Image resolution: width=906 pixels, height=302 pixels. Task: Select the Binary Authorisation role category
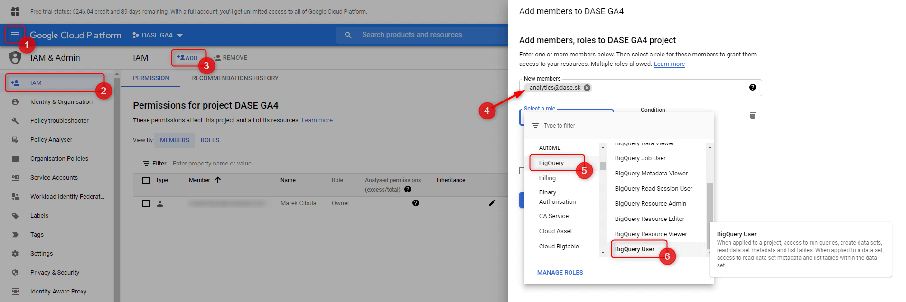pos(558,197)
